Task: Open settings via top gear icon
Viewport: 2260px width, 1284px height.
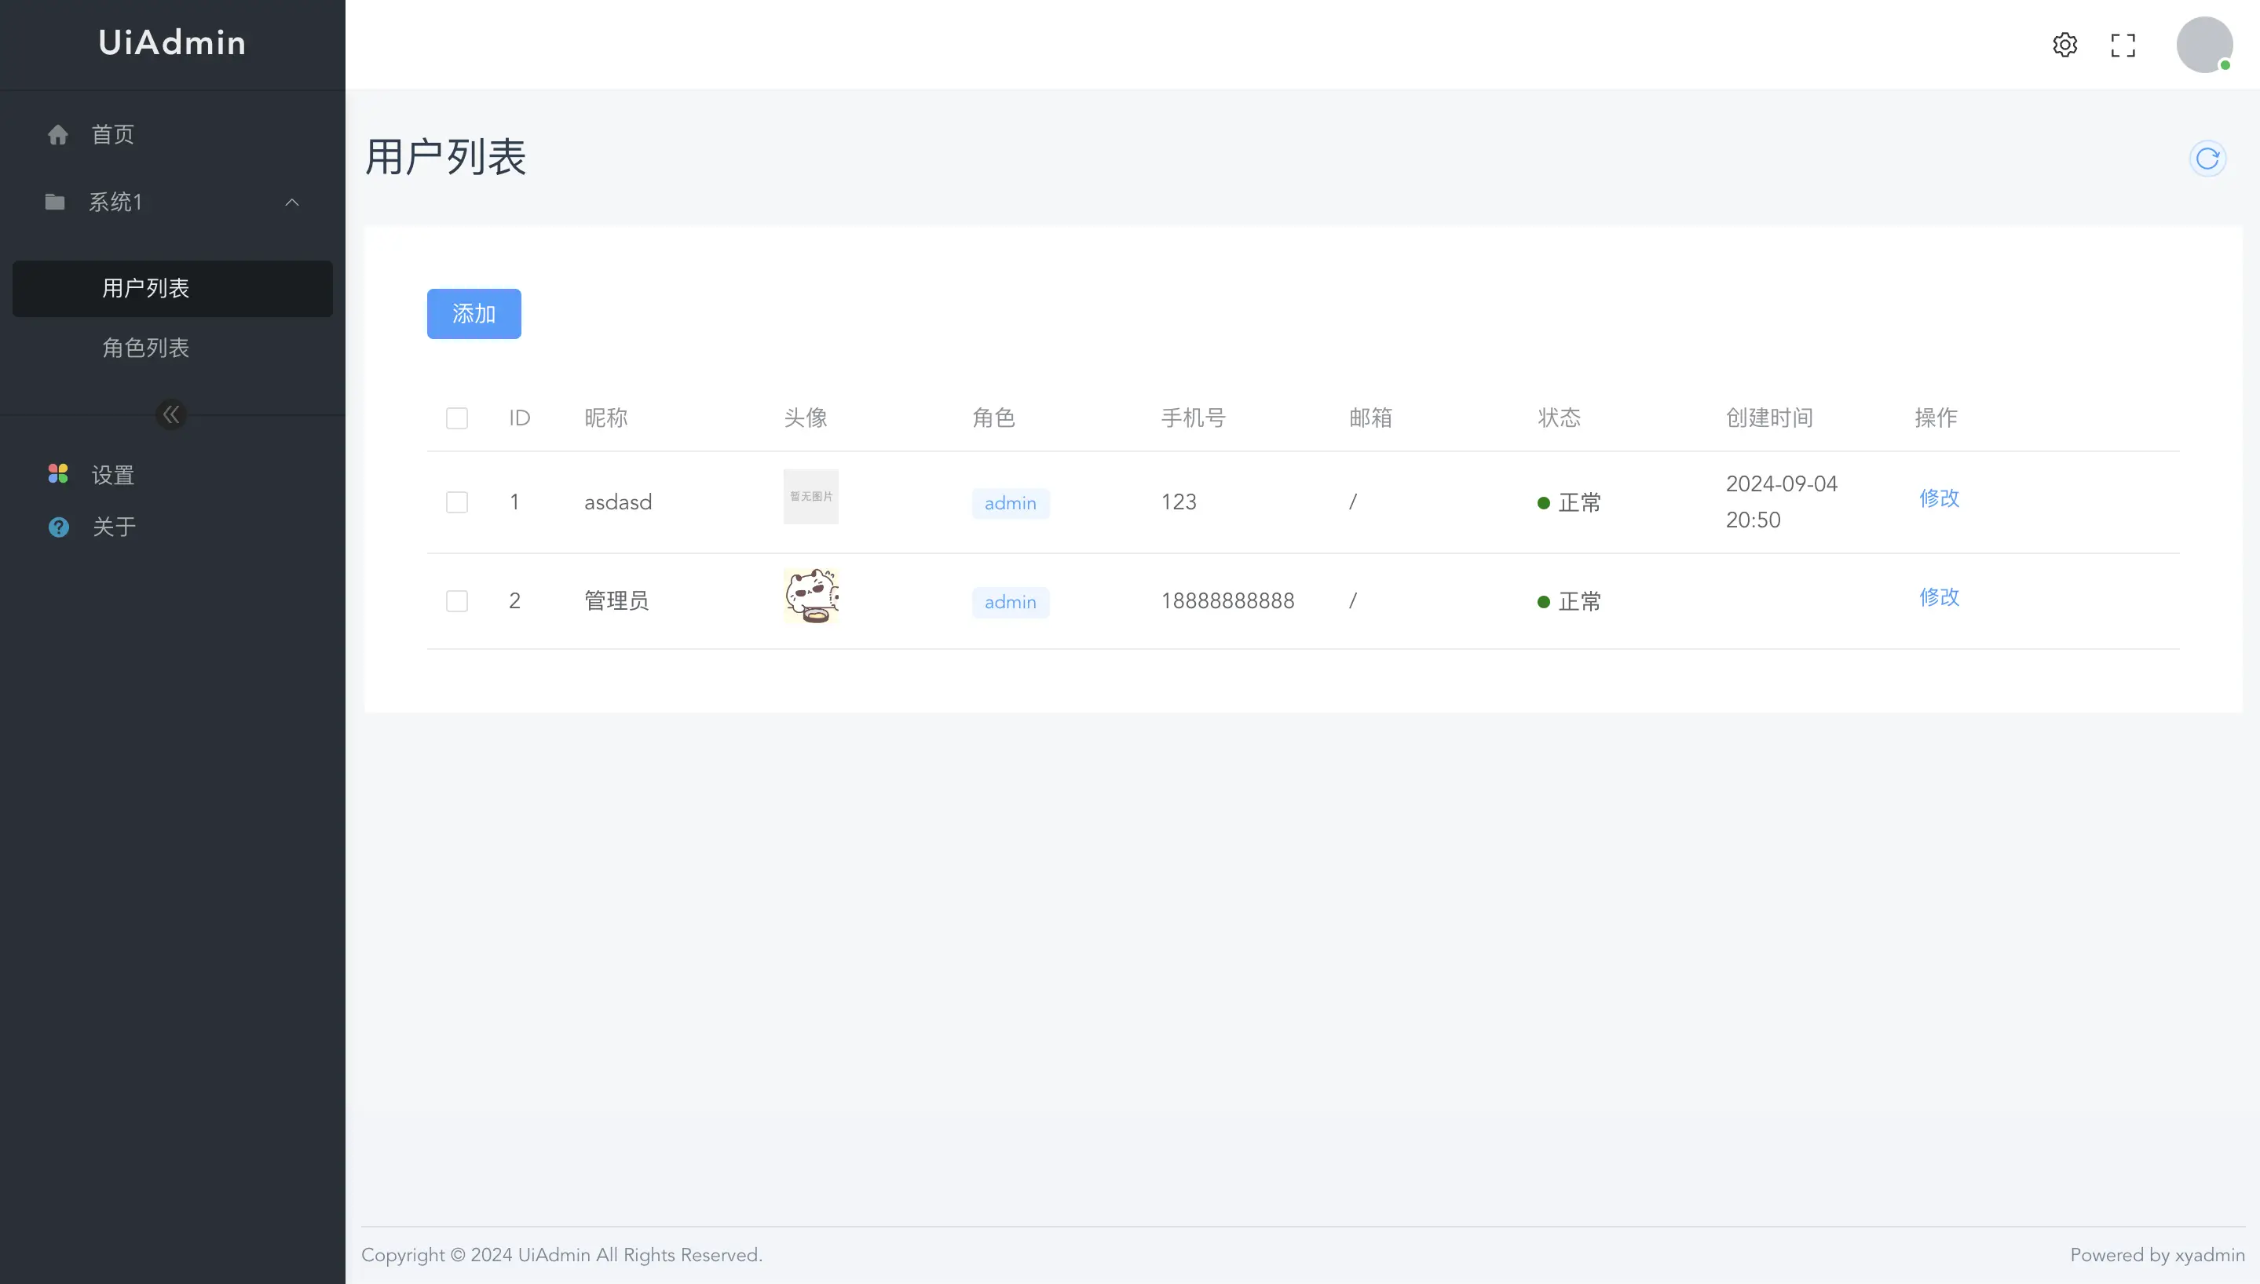Action: 2065,44
